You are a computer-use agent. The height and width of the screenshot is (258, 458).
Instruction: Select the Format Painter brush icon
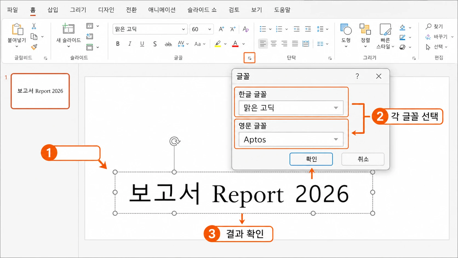coord(34,47)
